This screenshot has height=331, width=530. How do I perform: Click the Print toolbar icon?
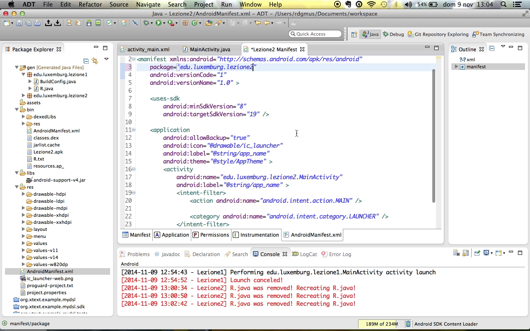pos(37,23)
